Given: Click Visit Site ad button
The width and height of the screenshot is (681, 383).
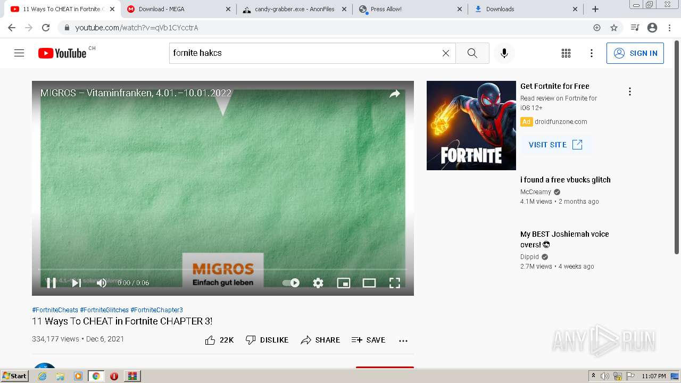Looking at the screenshot, I should point(555,145).
